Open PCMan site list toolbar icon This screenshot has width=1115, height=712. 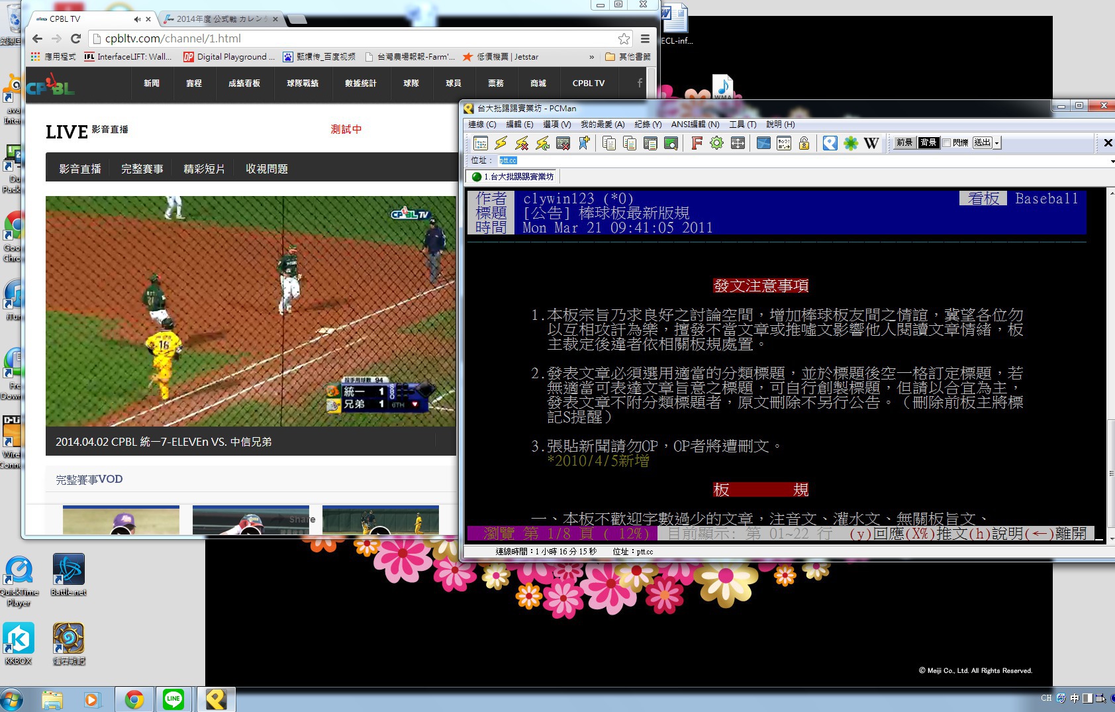[x=481, y=143]
